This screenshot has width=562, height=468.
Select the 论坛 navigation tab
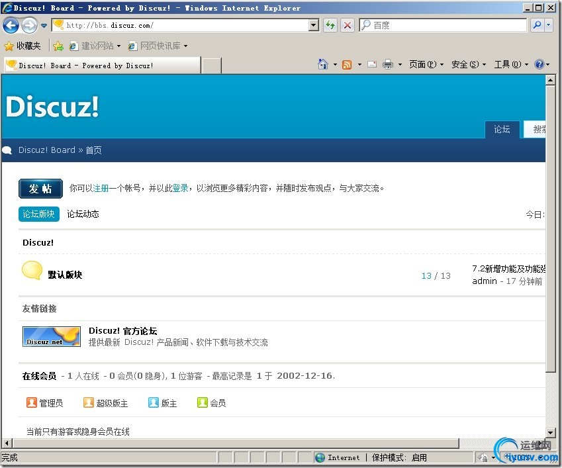pyautogui.click(x=502, y=129)
